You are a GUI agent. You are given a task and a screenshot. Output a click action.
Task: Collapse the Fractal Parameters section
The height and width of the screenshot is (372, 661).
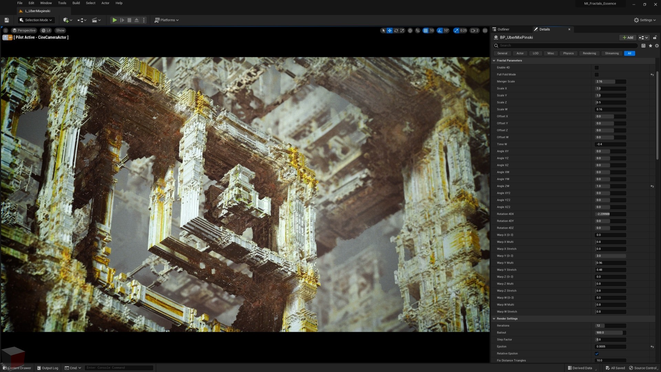pos(494,61)
